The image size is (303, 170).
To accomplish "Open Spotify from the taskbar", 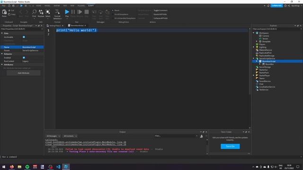I will point(27,167).
